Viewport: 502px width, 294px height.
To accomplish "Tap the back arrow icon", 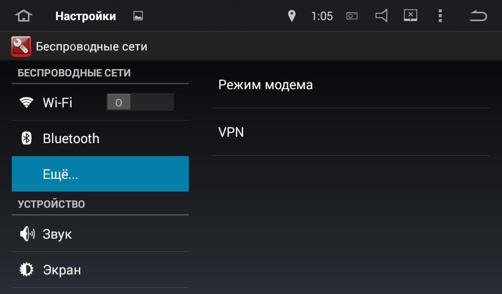I will click(x=478, y=16).
